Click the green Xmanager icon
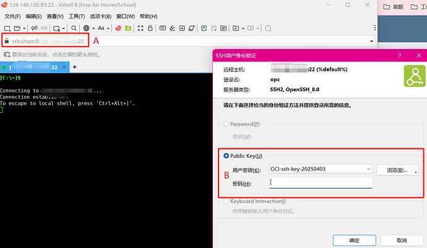427x248 pixels. coord(127,28)
